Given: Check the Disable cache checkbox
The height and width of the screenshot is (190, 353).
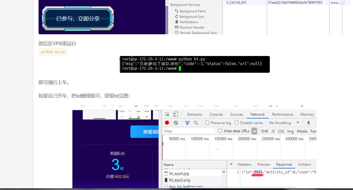Looking at the screenshot, I should point(237,123).
